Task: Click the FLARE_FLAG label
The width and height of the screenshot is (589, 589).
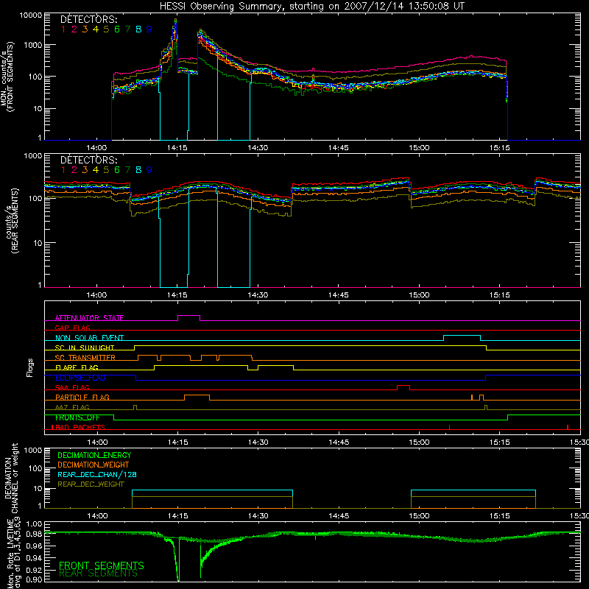Action: (77, 367)
